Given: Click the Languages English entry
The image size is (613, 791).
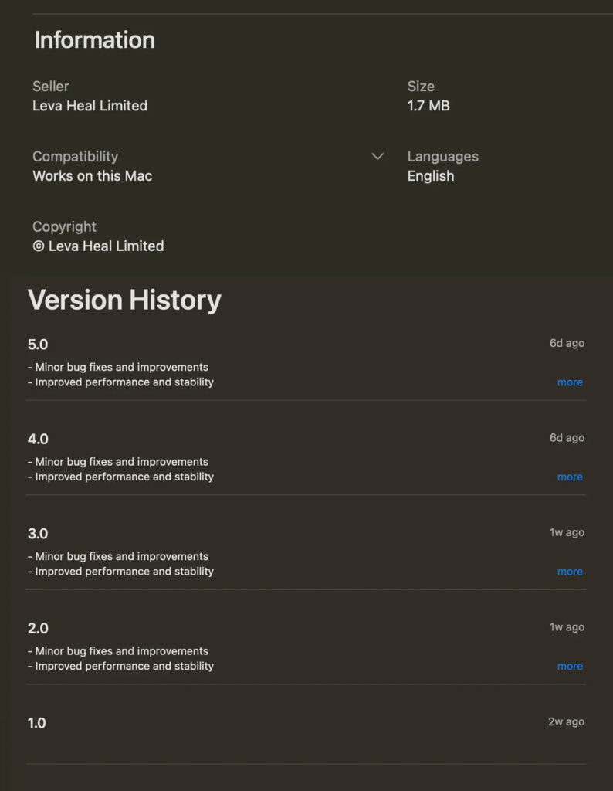Looking at the screenshot, I should (x=430, y=175).
